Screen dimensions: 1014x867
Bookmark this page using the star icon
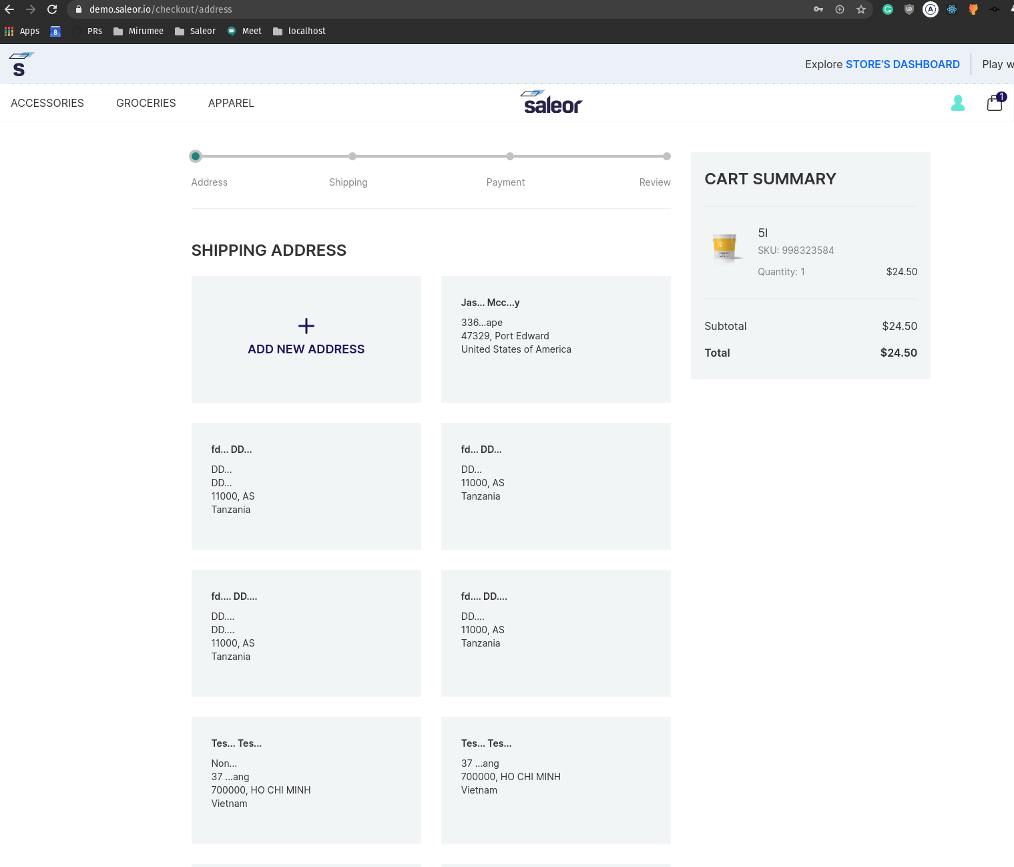[x=861, y=9]
